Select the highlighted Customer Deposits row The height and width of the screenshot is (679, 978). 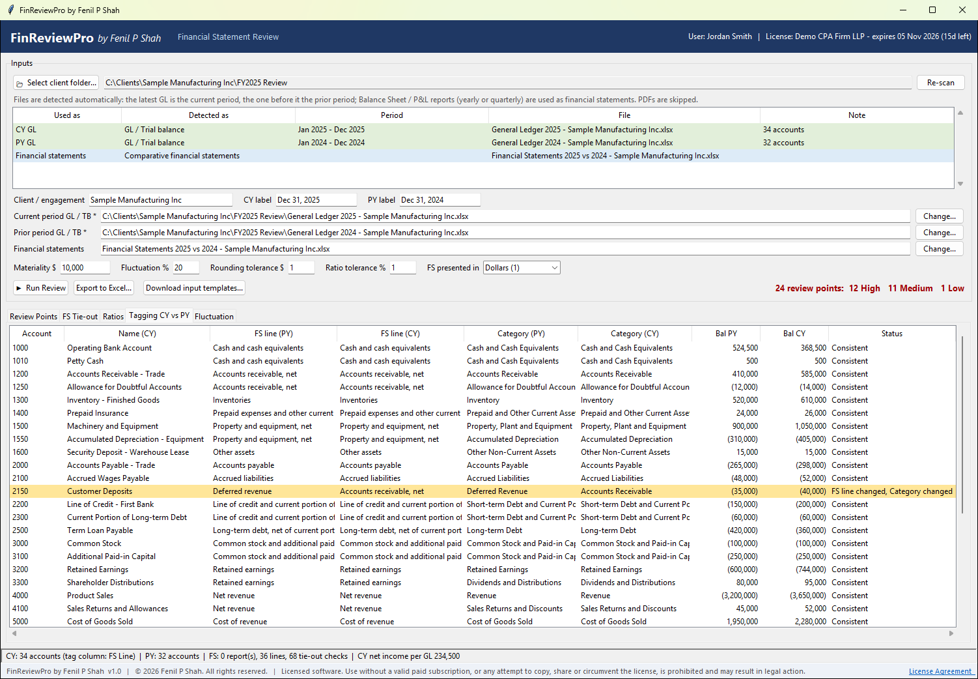click(482, 491)
